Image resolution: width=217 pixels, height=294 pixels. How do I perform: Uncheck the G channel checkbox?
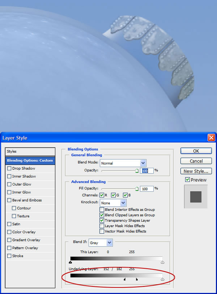pyautogui.click(x=113, y=195)
